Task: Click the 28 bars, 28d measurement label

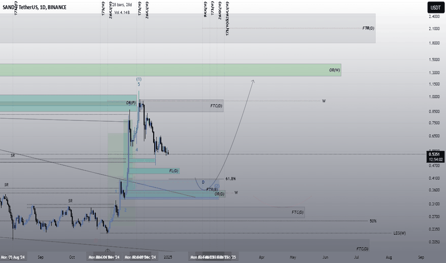Action: tap(122, 5)
